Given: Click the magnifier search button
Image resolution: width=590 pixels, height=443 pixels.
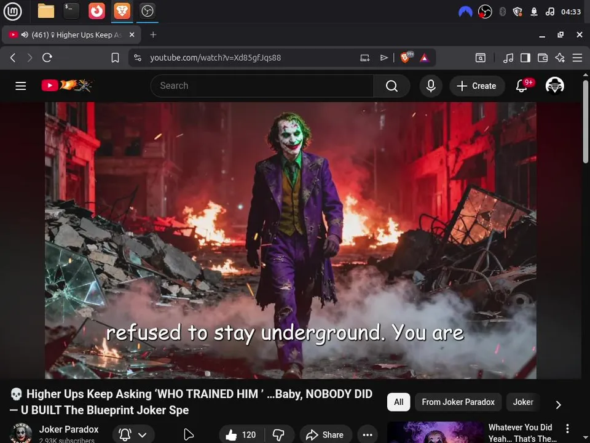Looking at the screenshot, I should click(391, 86).
